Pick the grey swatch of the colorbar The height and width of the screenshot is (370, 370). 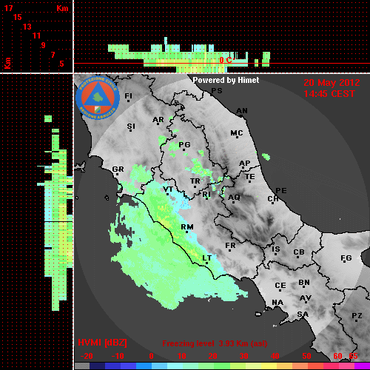[x=82, y=366]
